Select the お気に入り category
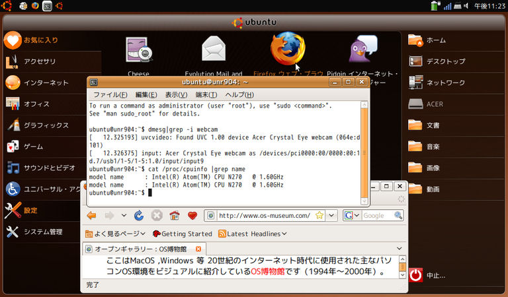This screenshot has height=297, width=508. click(52, 40)
